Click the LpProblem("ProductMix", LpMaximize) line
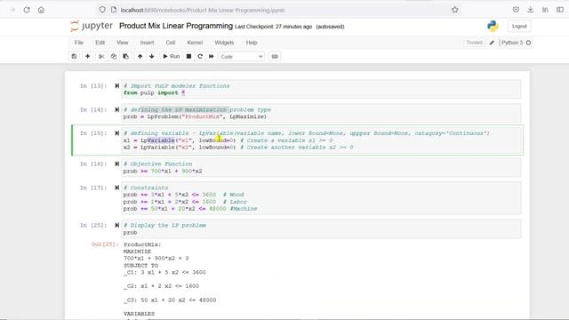Image resolution: width=569 pixels, height=320 pixels. click(195, 116)
